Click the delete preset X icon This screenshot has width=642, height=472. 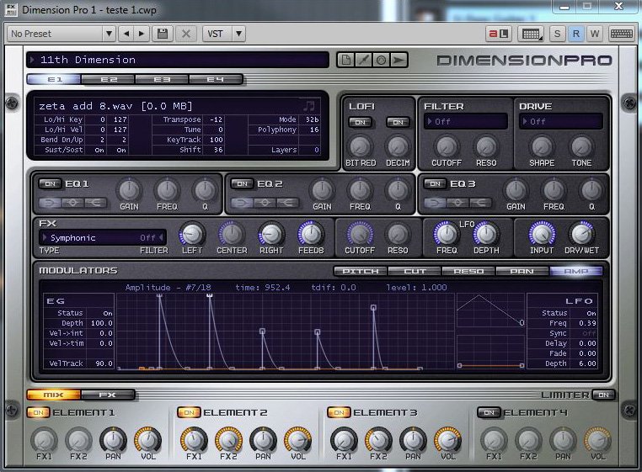pyautogui.click(x=186, y=34)
